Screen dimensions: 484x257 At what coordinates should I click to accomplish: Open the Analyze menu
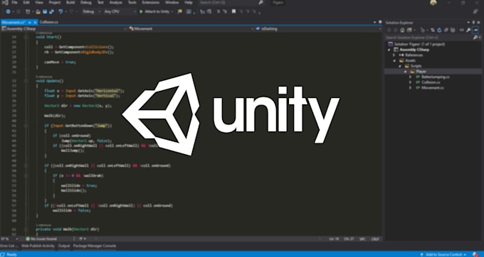click(116, 2)
